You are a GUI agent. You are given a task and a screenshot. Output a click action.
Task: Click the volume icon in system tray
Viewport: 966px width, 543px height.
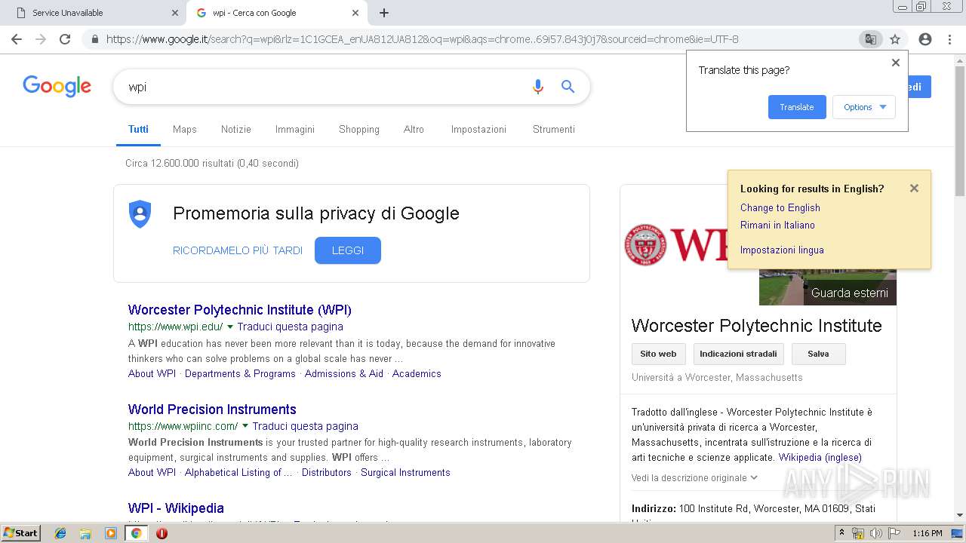pos(875,533)
